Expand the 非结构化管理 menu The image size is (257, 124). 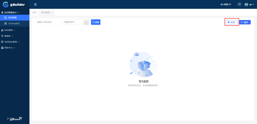click(10, 42)
